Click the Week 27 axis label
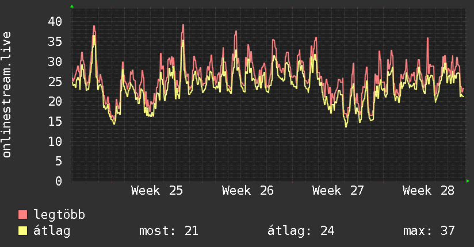Image resolution: width=474 pixels, height=247 pixels. pos(338,191)
